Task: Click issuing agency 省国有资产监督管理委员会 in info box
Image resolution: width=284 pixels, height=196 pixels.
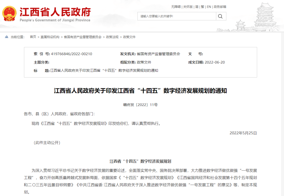Action: 159,54
